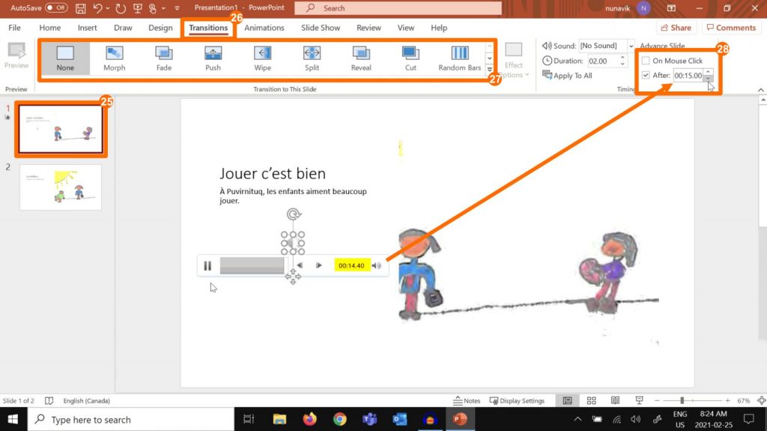767x431 pixels.
Task: Pause the audio playback
Action: point(207,265)
